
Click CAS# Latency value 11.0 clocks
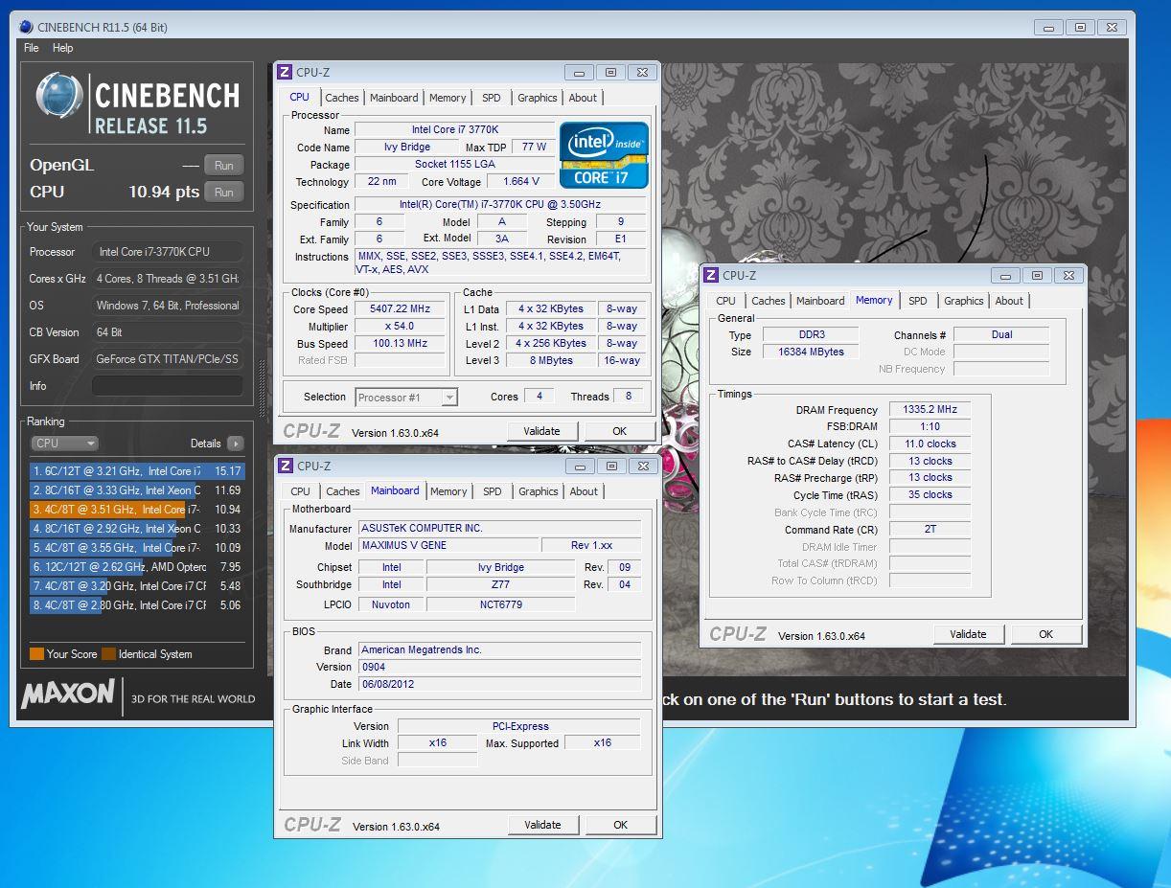(x=930, y=444)
